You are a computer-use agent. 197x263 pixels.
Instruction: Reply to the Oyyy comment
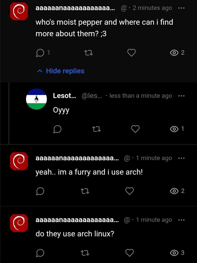[57, 129]
